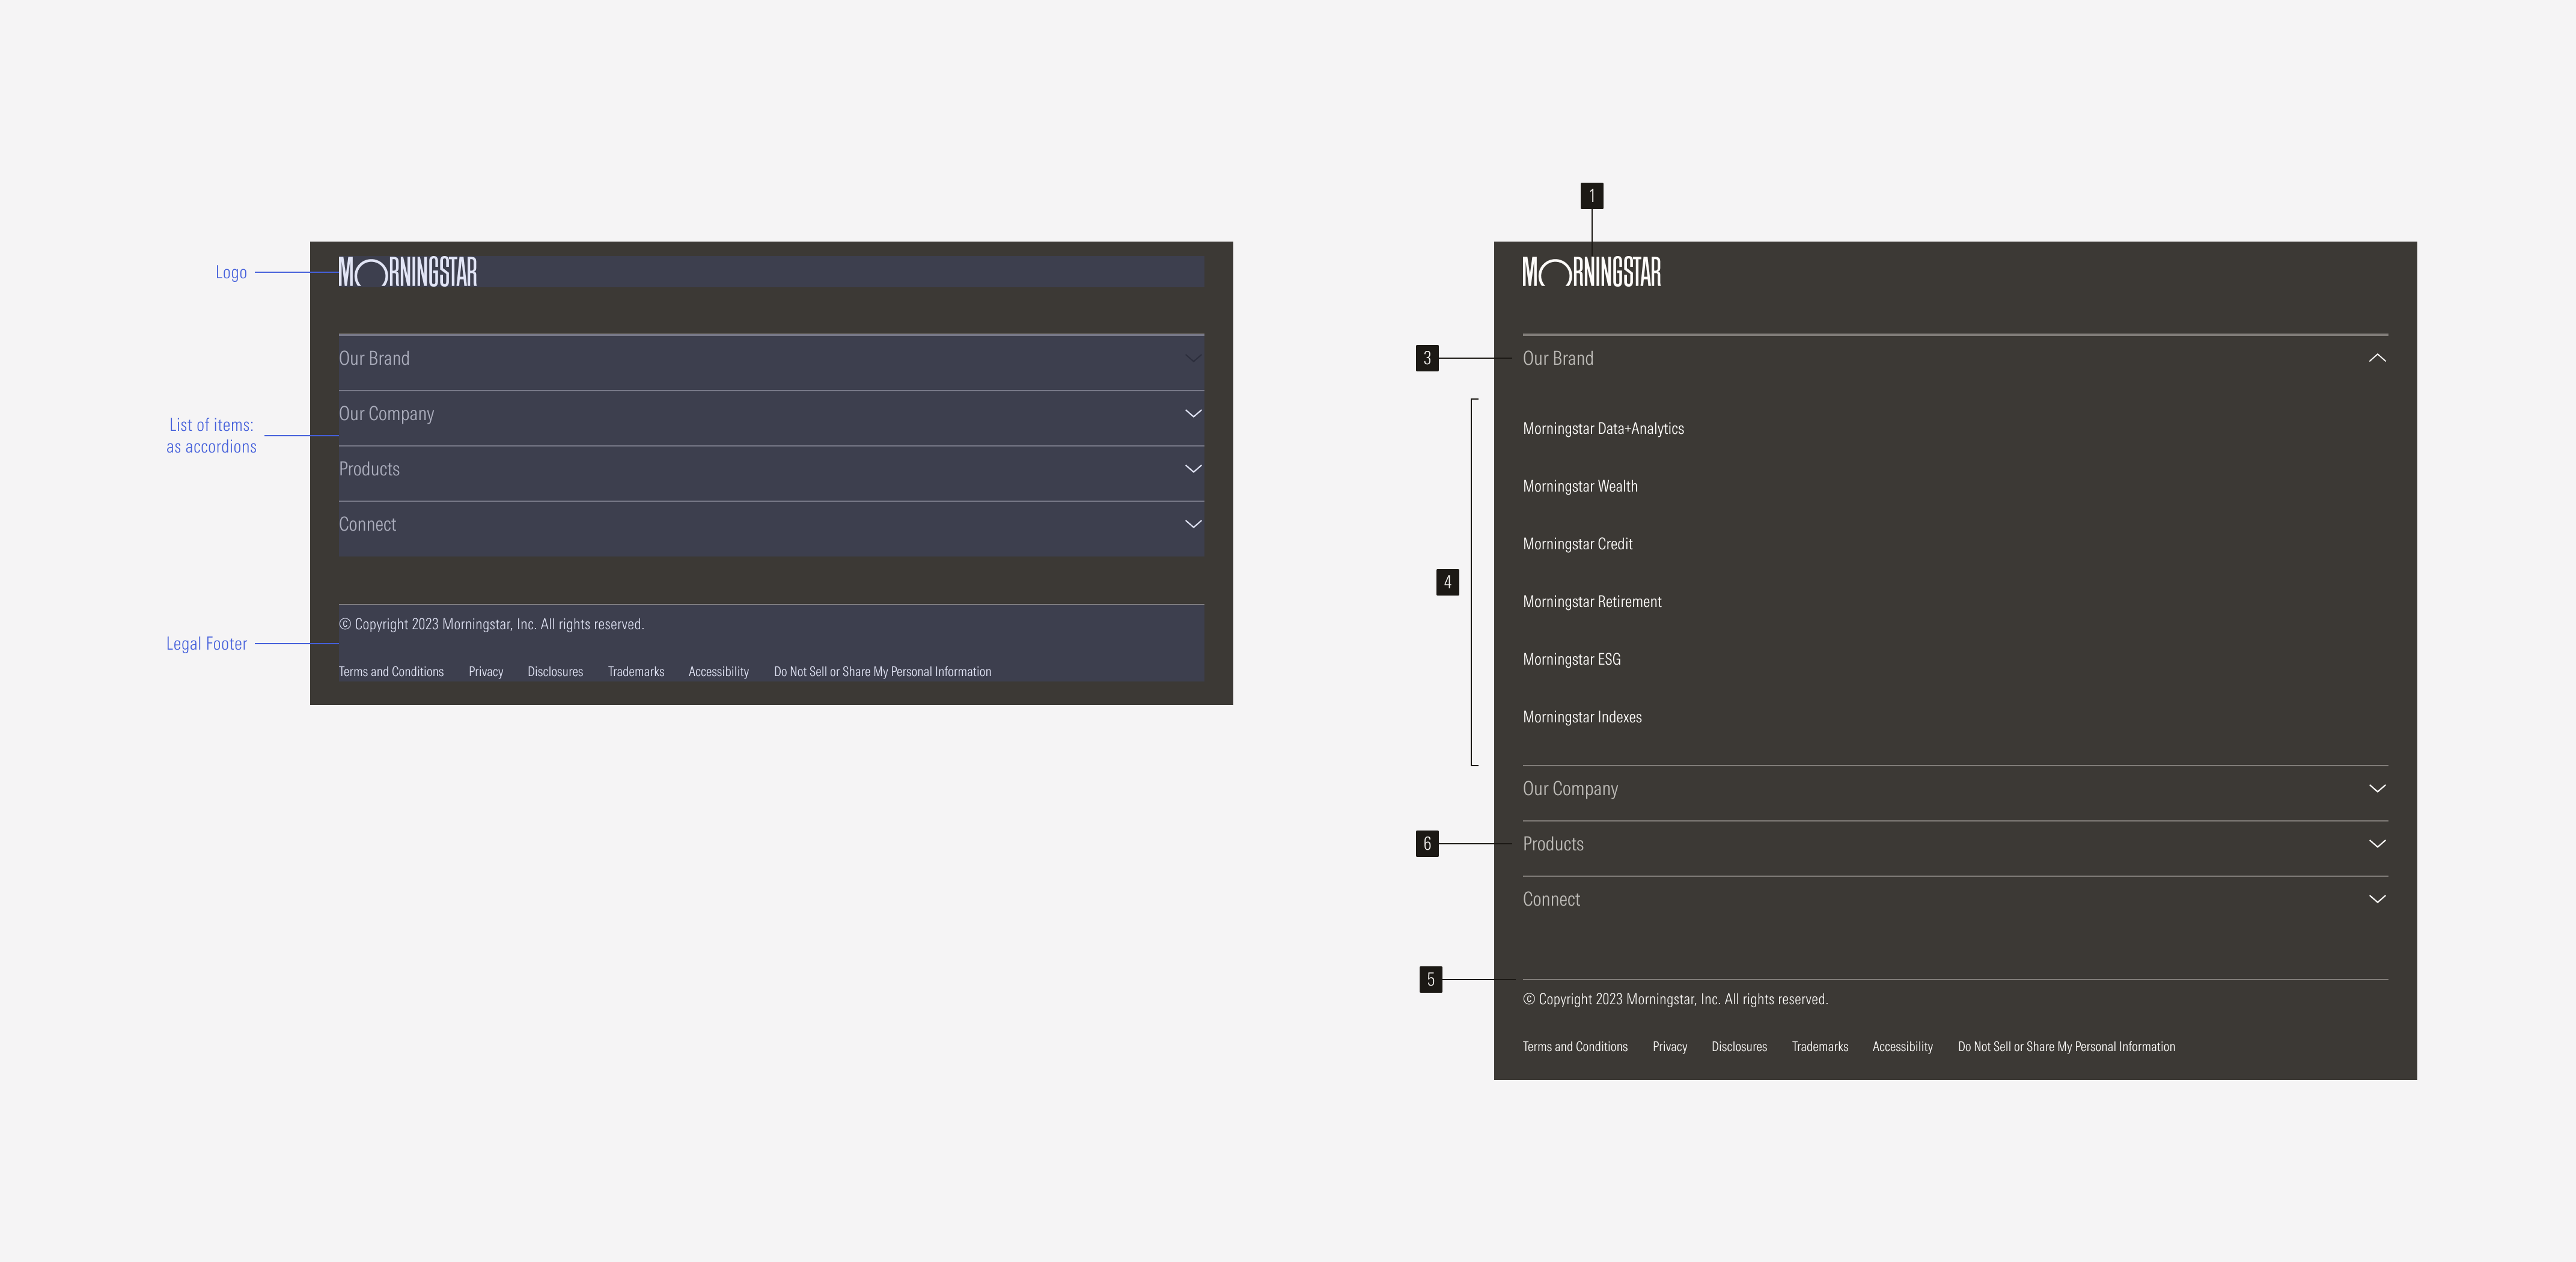Open Morningstar Indexes link

pos(1582,717)
